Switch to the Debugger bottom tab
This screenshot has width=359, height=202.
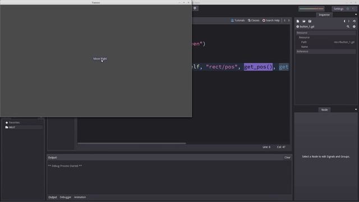point(65,197)
